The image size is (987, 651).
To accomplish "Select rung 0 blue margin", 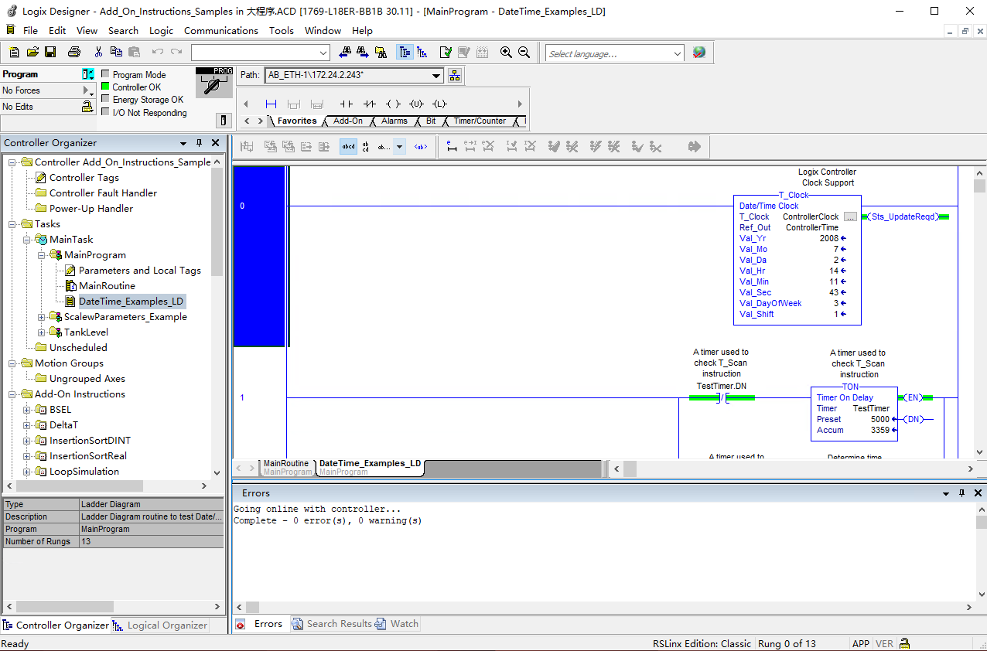I will point(260,256).
